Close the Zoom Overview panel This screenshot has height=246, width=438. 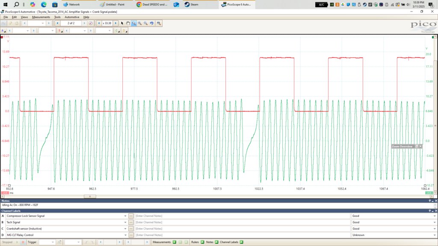click(x=420, y=146)
